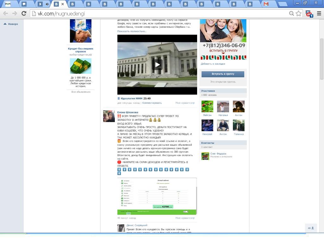
Task: Click the browser forward arrow
Action: [15, 14]
